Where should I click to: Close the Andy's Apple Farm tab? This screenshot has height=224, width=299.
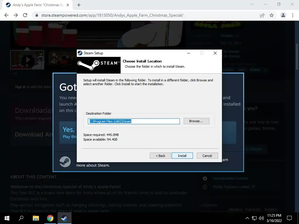click(x=68, y=5)
